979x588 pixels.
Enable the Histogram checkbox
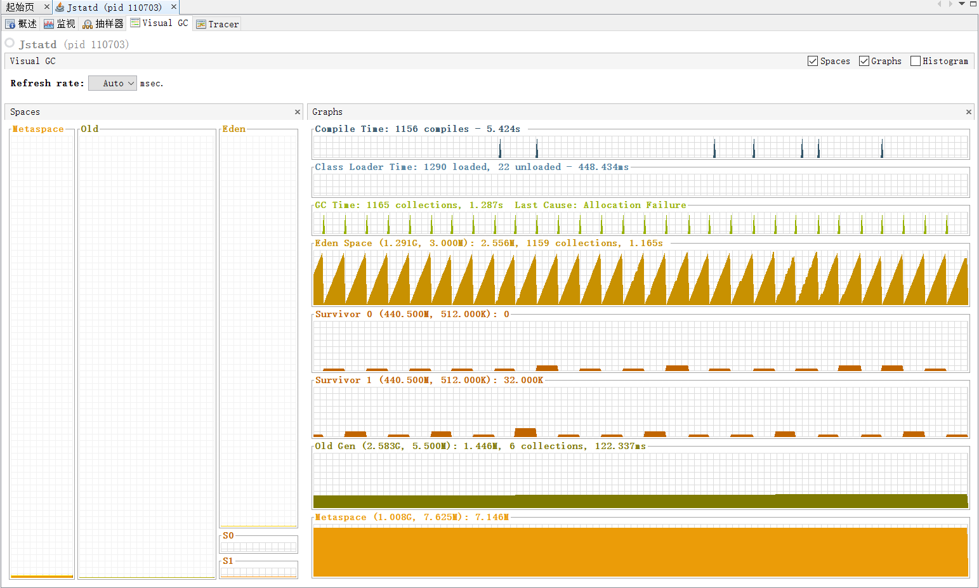click(x=915, y=61)
